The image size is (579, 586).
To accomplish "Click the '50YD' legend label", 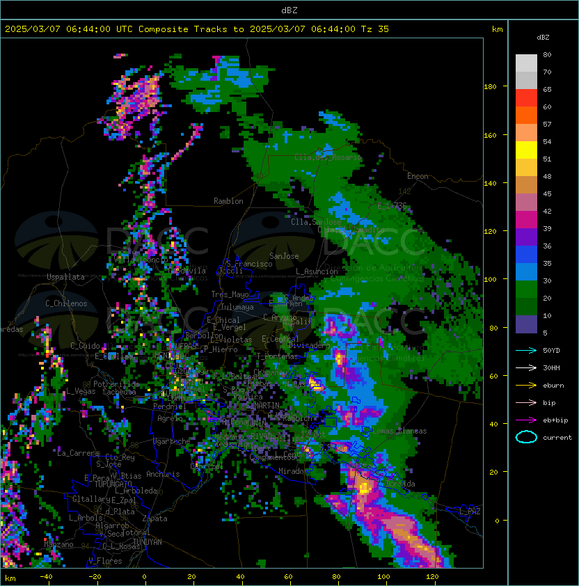I will click(551, 351).
